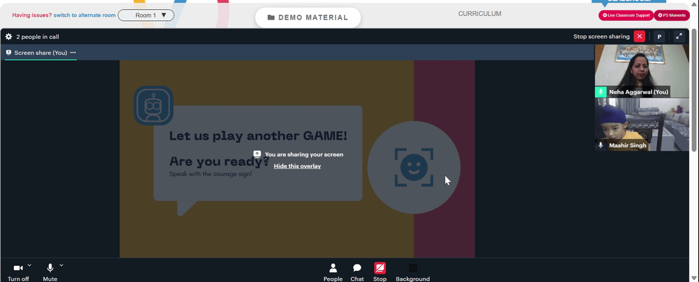Open PS Moments button
Viewport: 699px width, 282px height.
tap(672, 15)
